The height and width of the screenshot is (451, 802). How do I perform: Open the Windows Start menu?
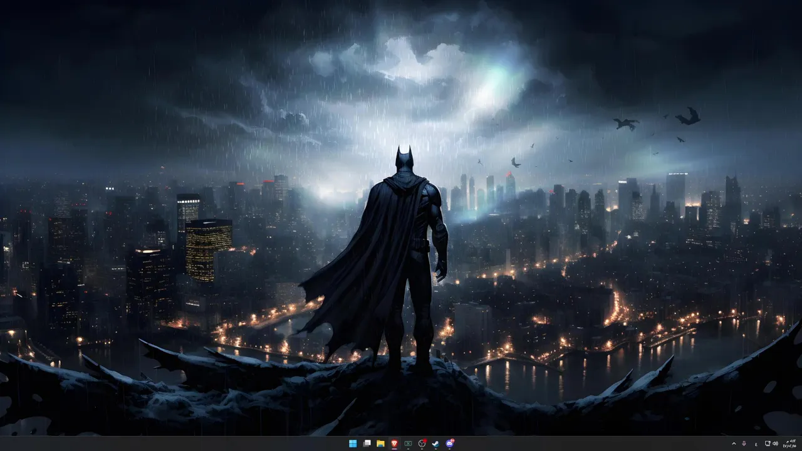tap(353, 443)
